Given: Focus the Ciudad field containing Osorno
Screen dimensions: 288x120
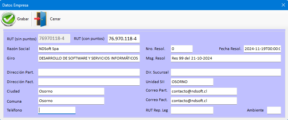Looking at the screenshot, I should pos(71,91).
